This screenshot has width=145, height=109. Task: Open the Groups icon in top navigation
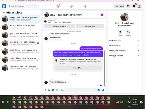pos(85,6)
